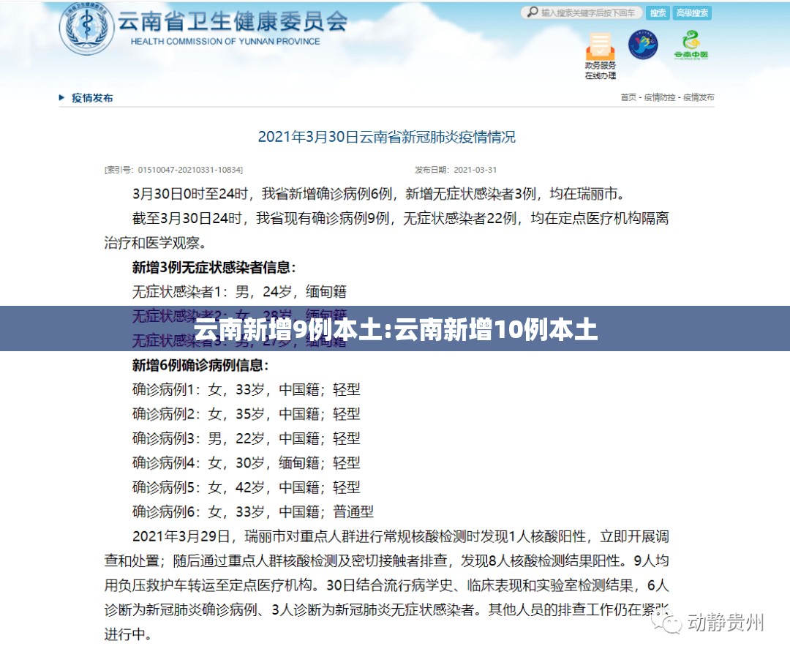Screen dimensions: 790x657
Task: Select 疫情防控 in the breadcrumb
Action: pos(660,97)
